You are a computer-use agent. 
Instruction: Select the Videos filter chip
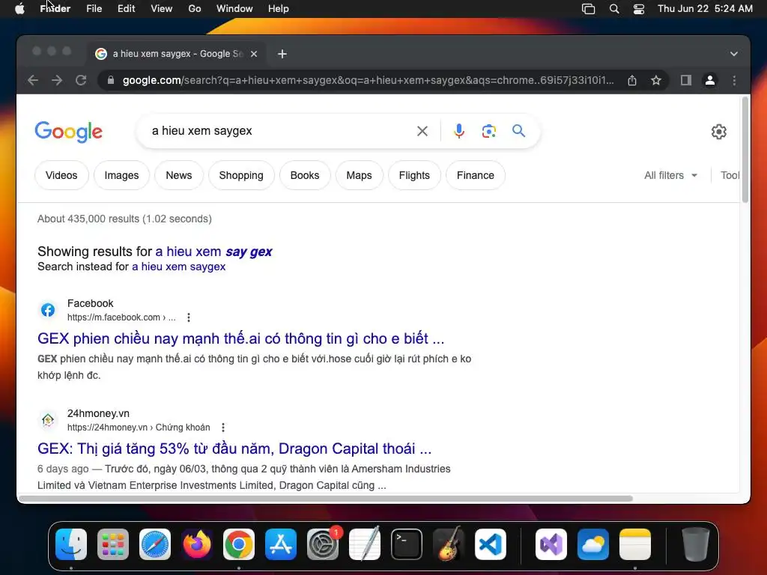coord(61,175)
